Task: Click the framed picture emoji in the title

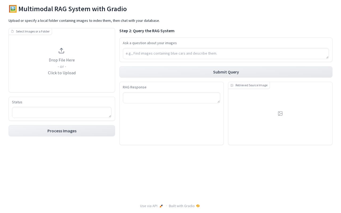Action: (13, 9)
